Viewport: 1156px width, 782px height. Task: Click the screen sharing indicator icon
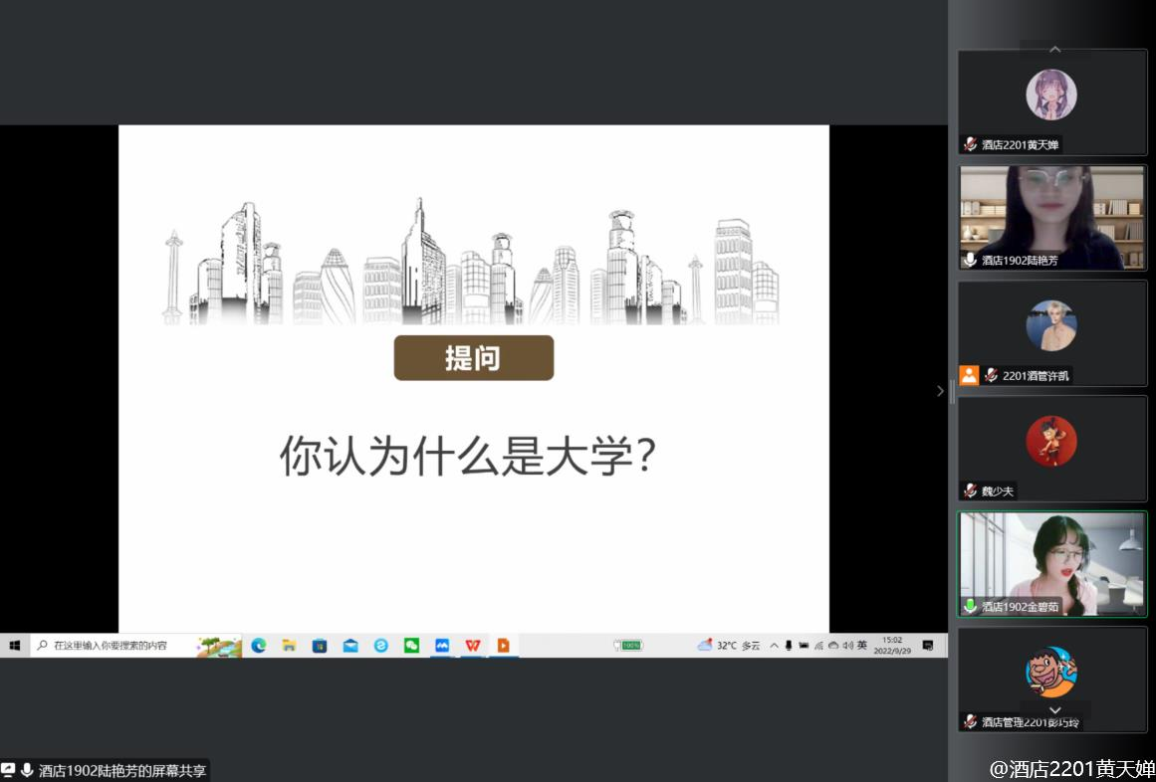coord(9,770)
